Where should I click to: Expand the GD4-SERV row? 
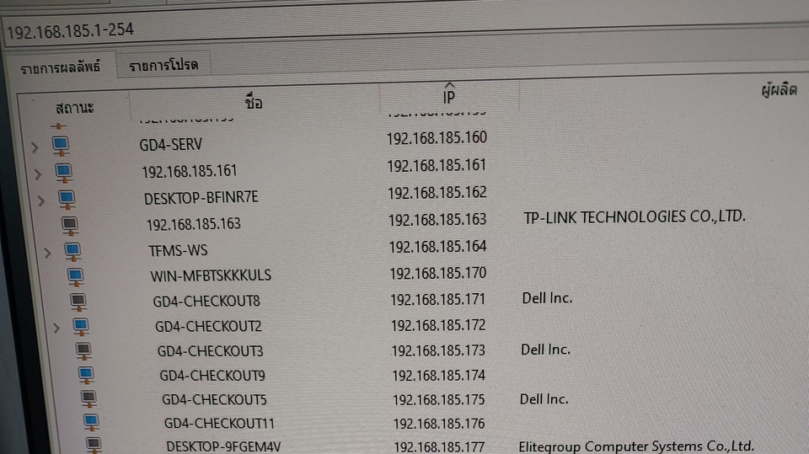click(35, 147)
